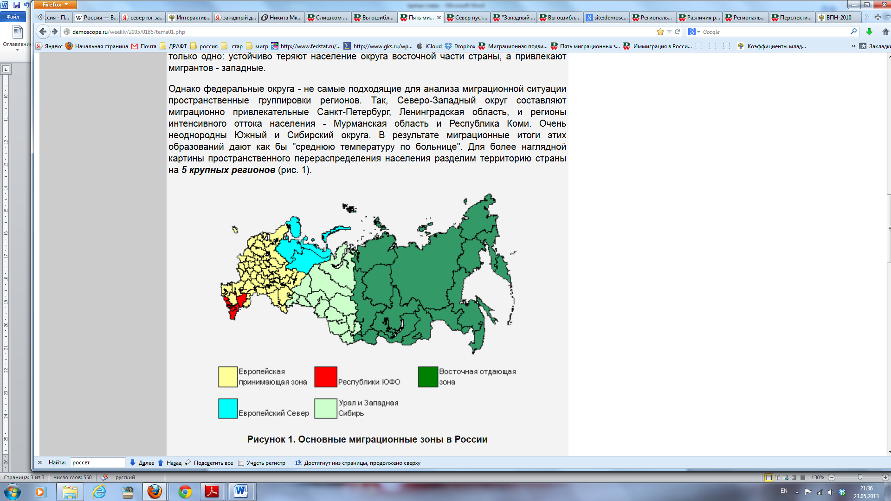
Task: Switch to the 'ВПН-2010' tab
Action: [839, 18]
